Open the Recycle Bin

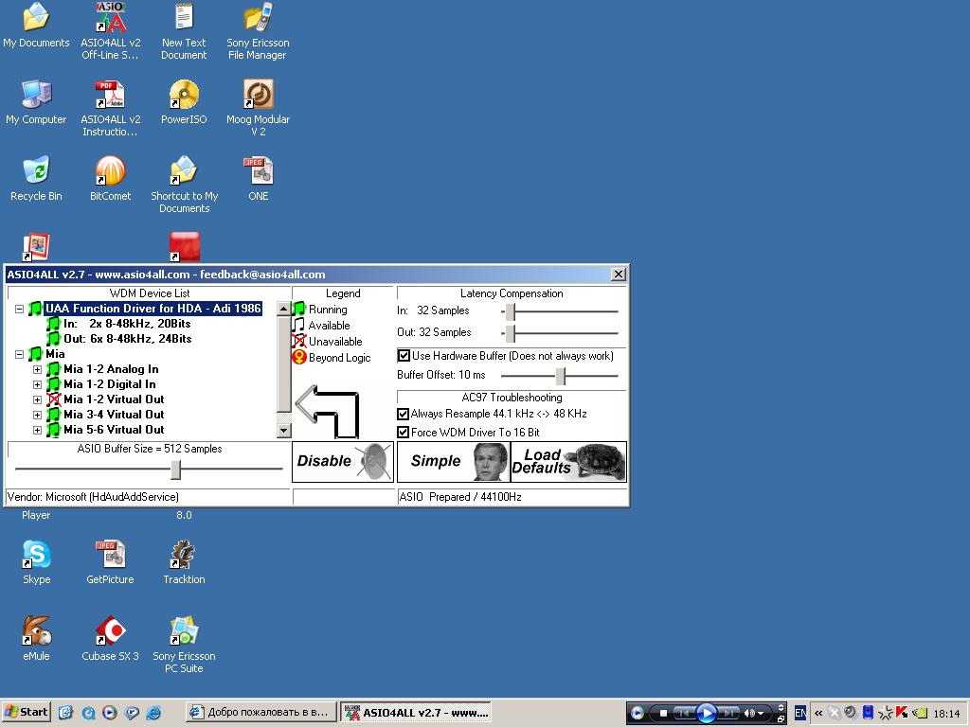36,179
